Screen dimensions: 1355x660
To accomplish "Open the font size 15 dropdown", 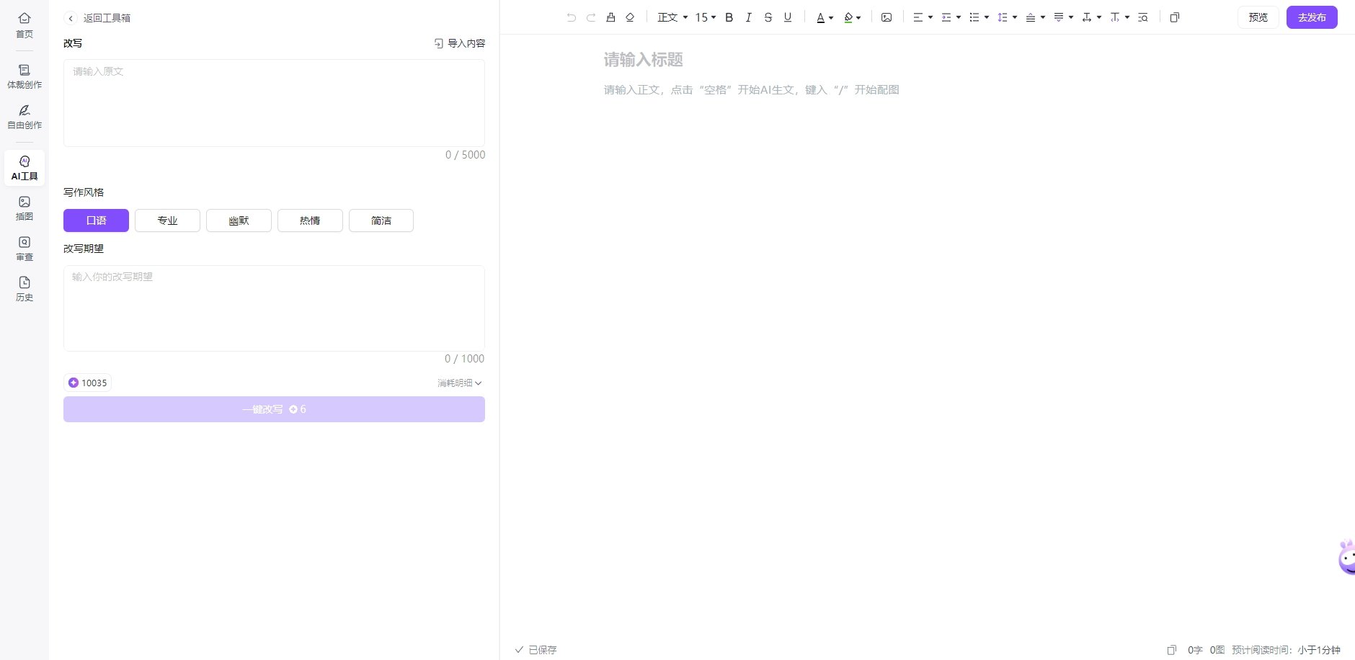I will coord(705,17).
